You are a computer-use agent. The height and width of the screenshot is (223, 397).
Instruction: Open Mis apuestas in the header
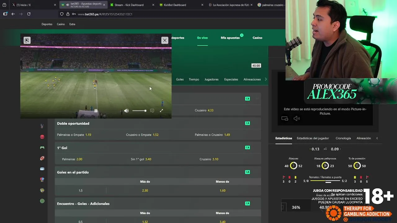[x=230, y=38]
